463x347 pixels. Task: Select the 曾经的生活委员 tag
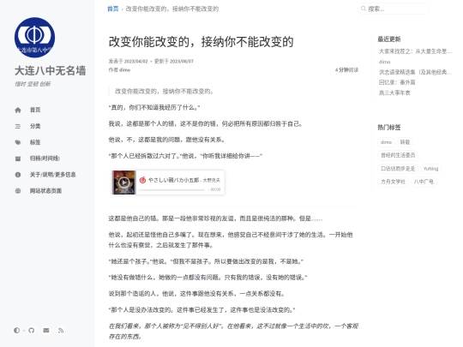click(x=398, y=155)
